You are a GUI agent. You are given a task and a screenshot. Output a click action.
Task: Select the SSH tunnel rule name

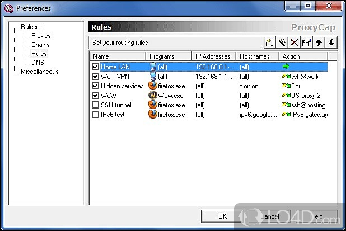[x=116, y=105]
